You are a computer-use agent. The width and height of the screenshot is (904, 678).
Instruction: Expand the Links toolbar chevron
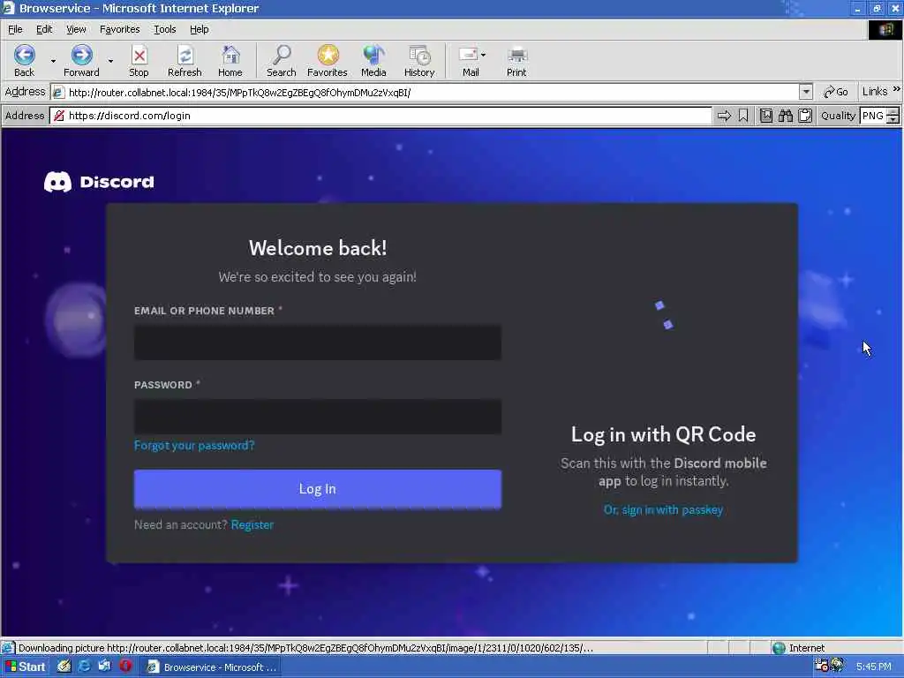897,89
